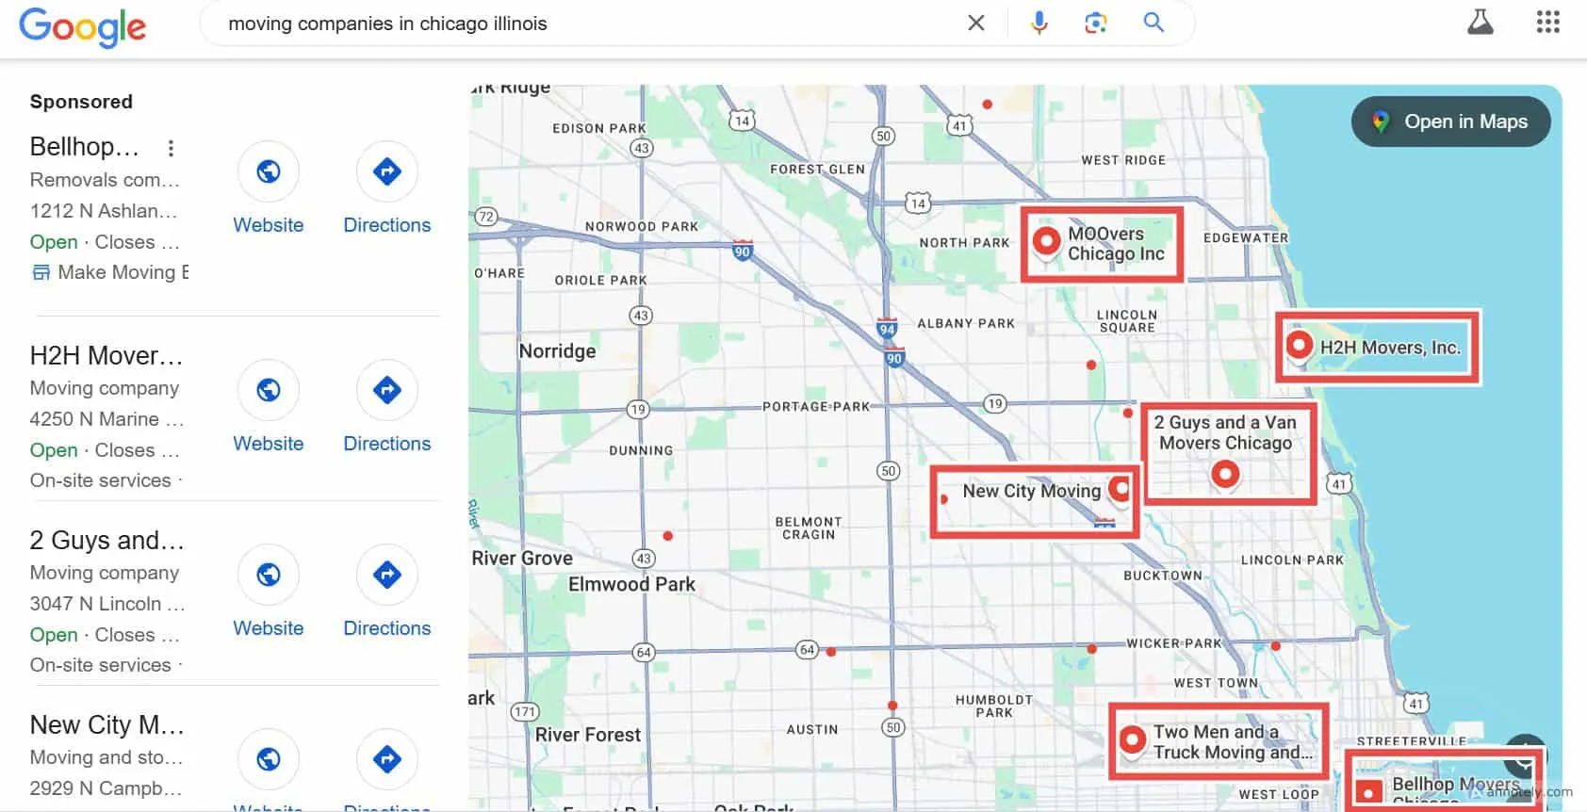Click the New City Moving map marker
1587x812 pixels.
pyautogui.click(x=1119, y=488)
